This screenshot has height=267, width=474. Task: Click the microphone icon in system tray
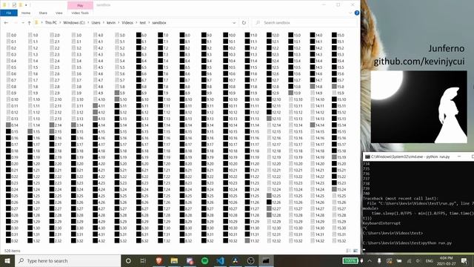379,260
